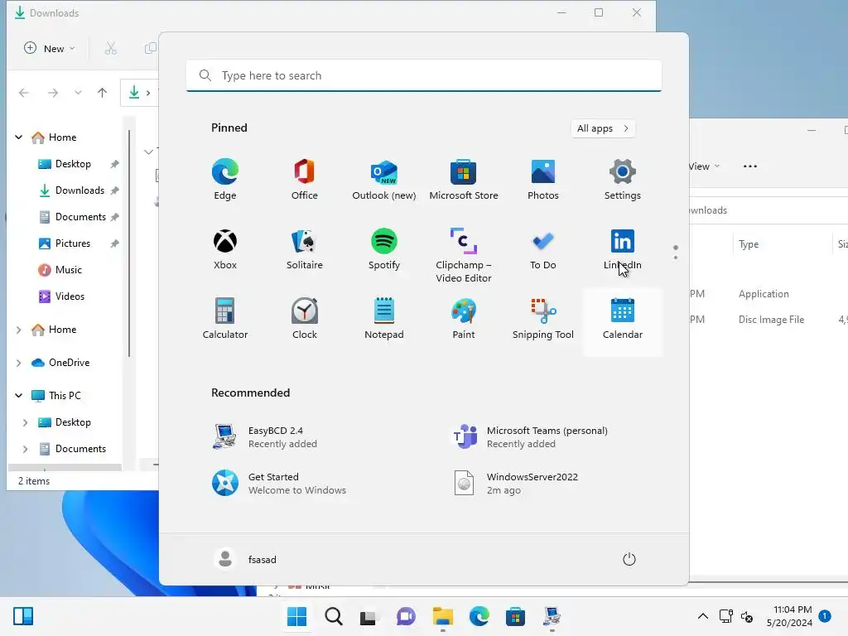Click Up arrow in Downloads window
This screenshot has width=848, height=636.
tap(102, 93)
